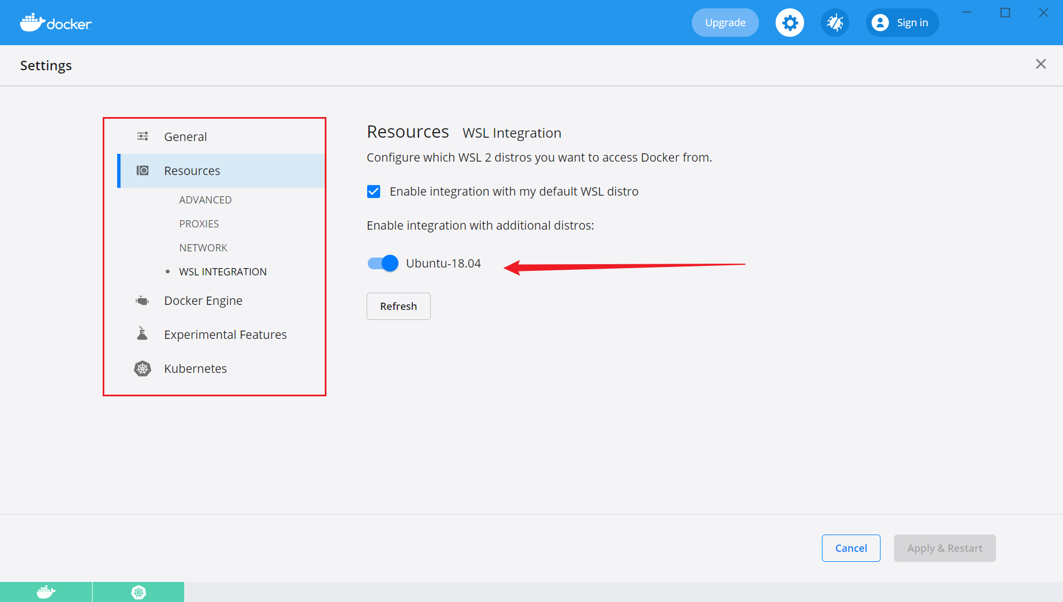Minimize the Docker Desktop window
This screenshot has height=602, width=1063.
[967, 12]
